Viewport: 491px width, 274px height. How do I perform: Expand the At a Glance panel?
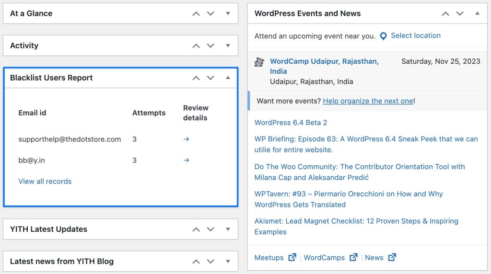pos(228,13)
